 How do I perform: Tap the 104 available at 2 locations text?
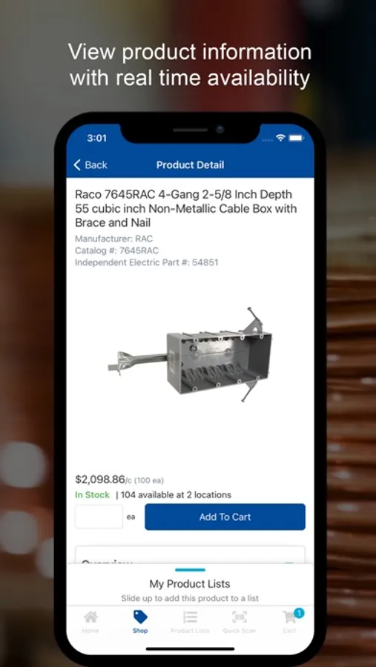(177, 495)
